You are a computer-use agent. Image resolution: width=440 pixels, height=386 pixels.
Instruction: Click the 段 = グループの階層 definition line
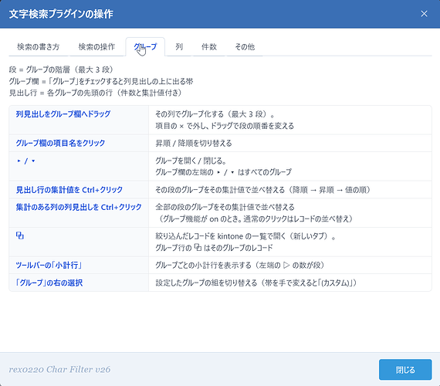point(61,69)
